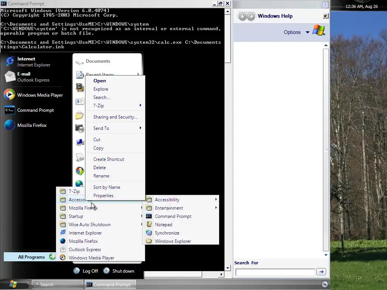Click the Command Prompt taskbar button
The image size is (387, 290).
(x=110, y=284)
